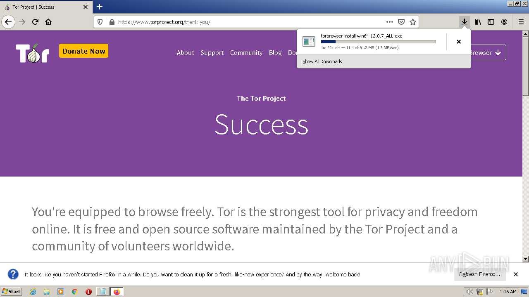
Task: Bookmark this page with the star
Action: pos(412,22)
